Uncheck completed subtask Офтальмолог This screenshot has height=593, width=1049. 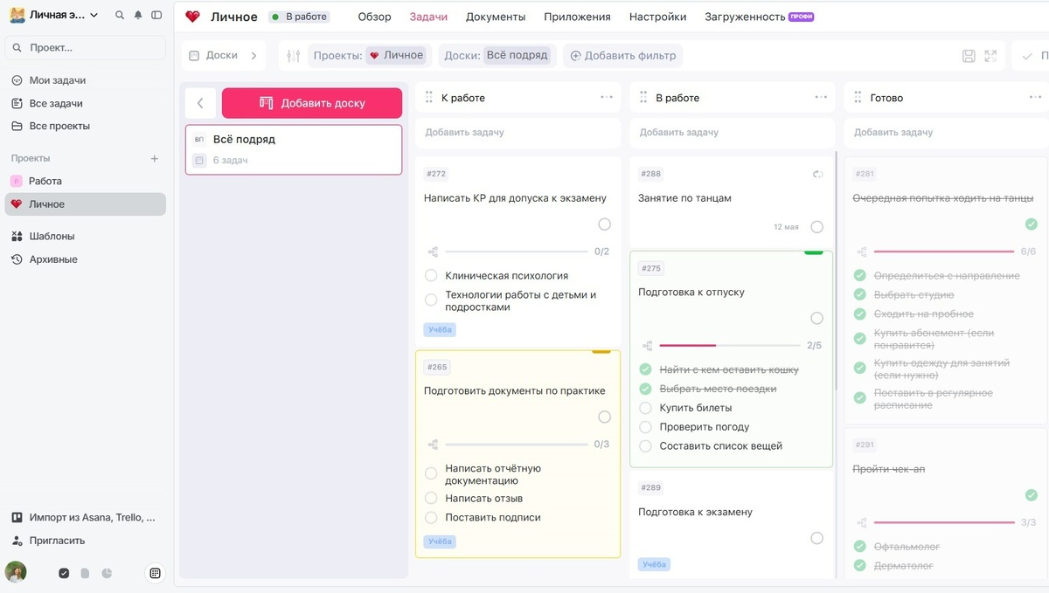[860, 547]
